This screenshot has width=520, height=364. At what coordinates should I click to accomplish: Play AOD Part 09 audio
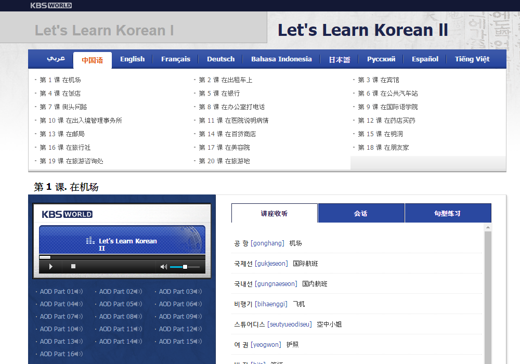point(180,317)
